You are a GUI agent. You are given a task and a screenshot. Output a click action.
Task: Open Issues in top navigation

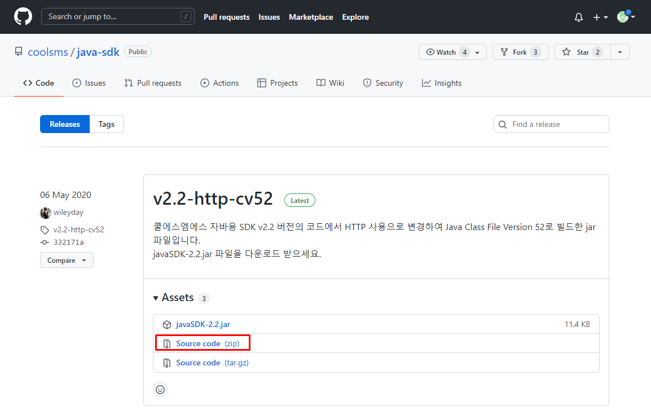(269, 17)
